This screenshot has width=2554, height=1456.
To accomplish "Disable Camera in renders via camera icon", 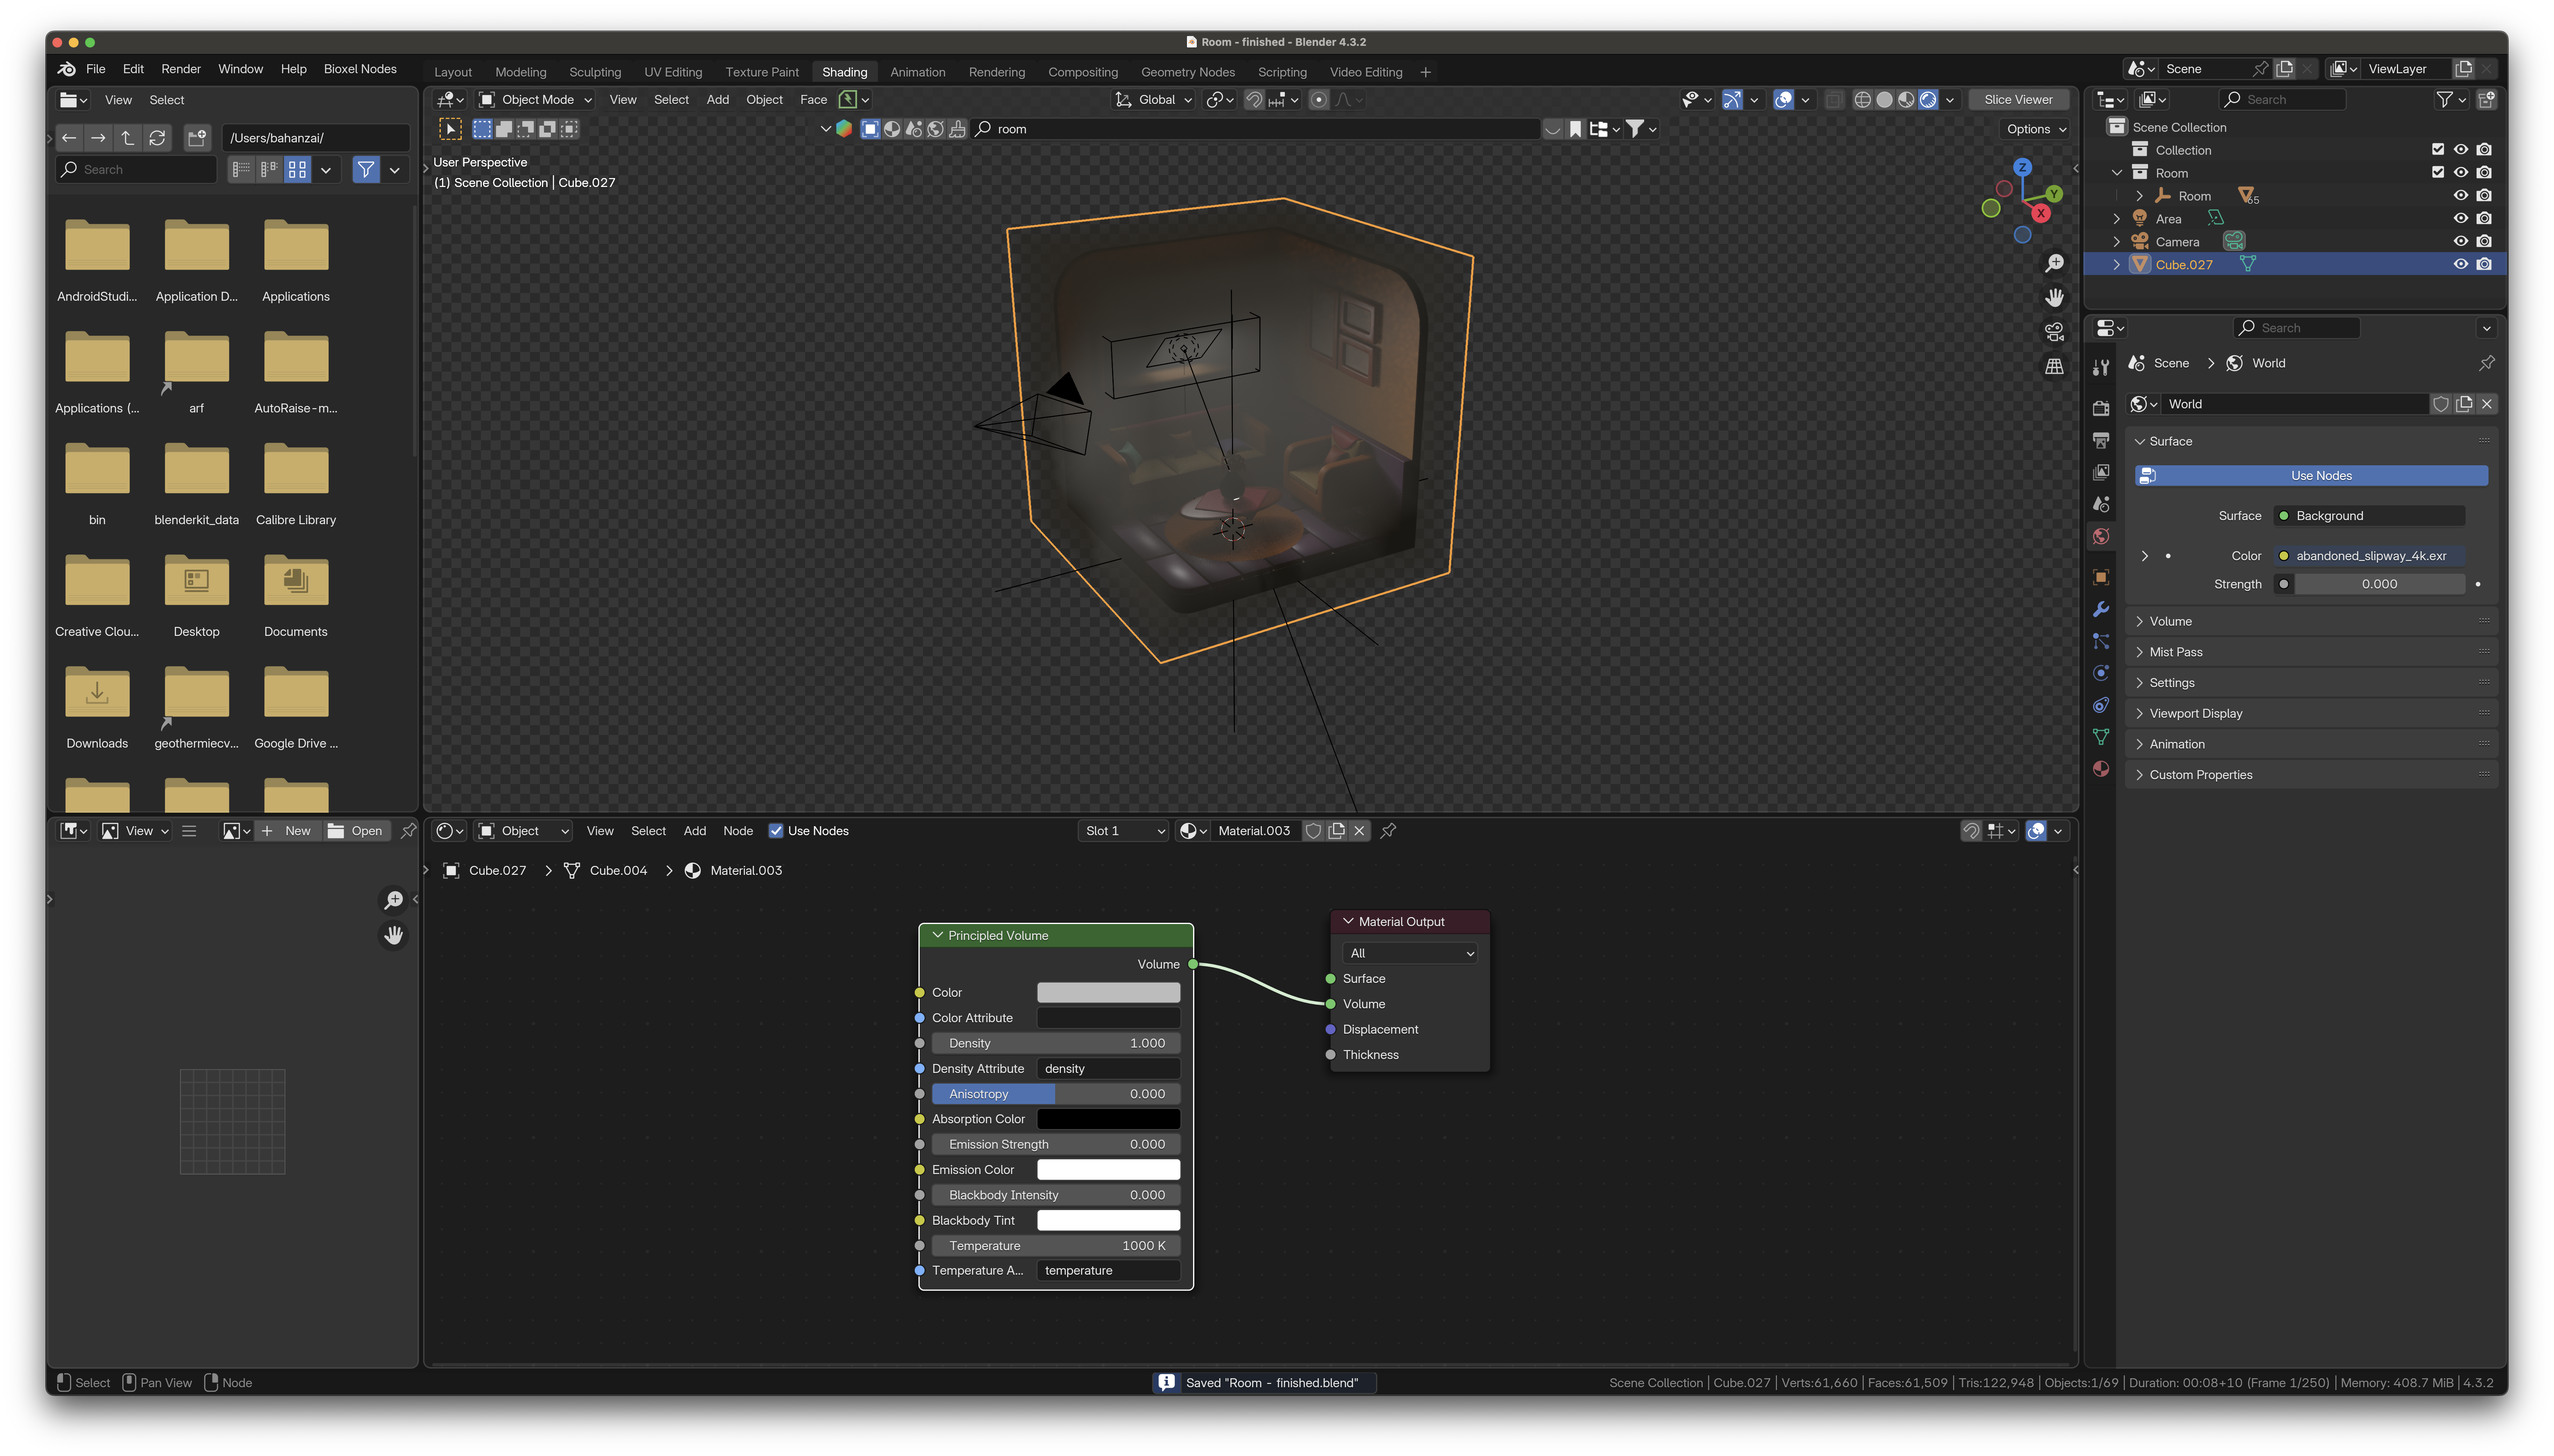I will (2484, 242).
